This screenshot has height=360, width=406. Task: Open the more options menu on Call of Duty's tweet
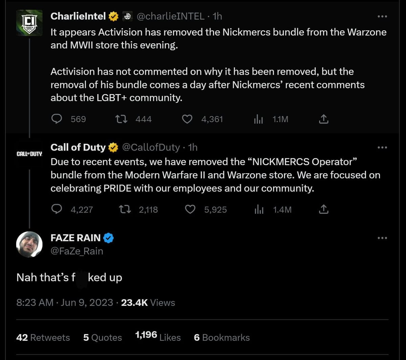(382, 147)
